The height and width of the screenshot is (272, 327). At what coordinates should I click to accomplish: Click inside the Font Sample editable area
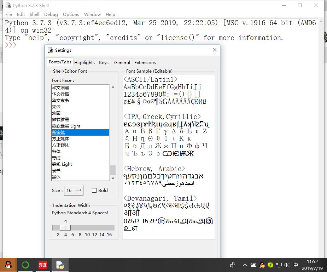click(x=169, y=157)
